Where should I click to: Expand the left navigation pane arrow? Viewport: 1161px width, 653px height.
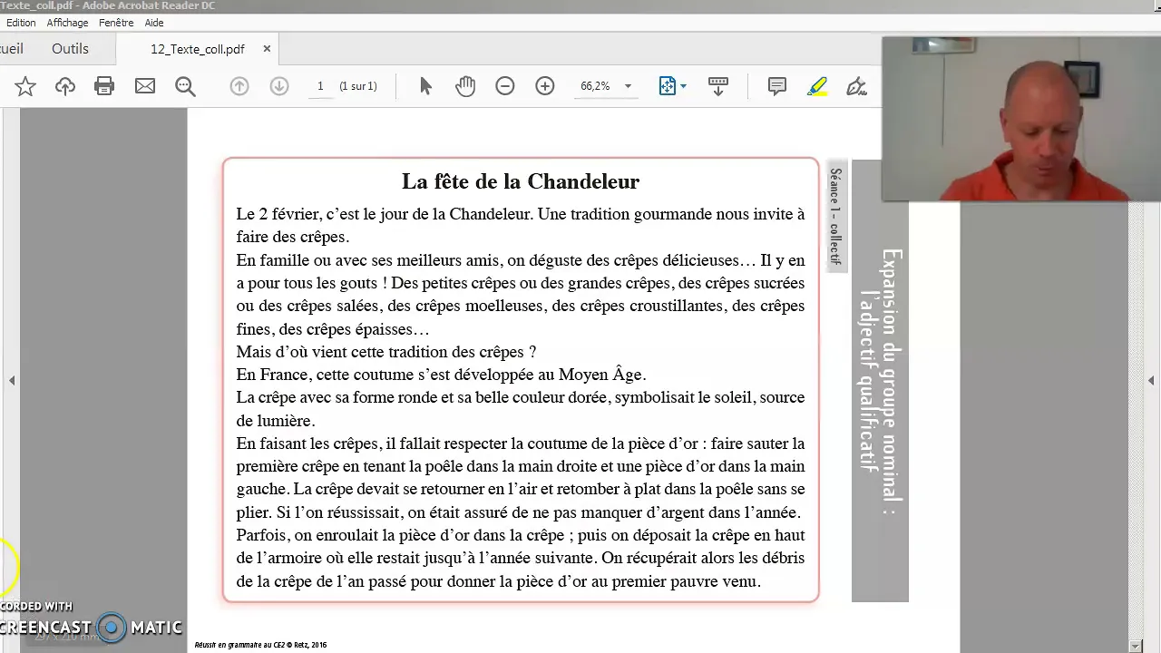tap(12, 381)
